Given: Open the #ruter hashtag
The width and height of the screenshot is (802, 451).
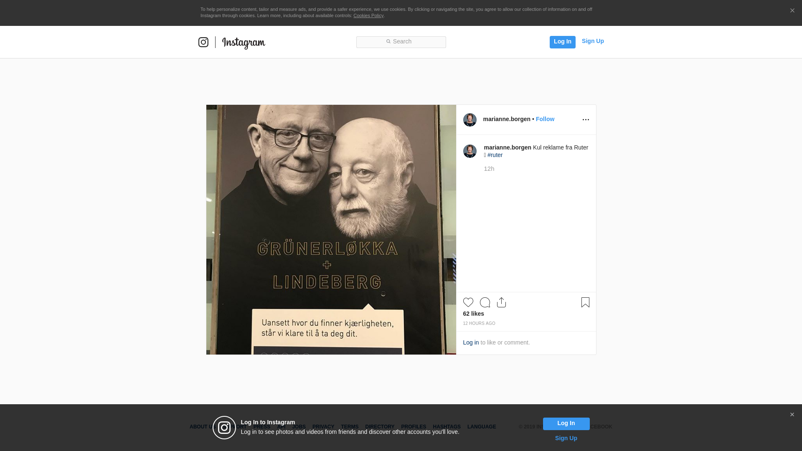Looking at the screenshot, I should (x=495, y=155).
